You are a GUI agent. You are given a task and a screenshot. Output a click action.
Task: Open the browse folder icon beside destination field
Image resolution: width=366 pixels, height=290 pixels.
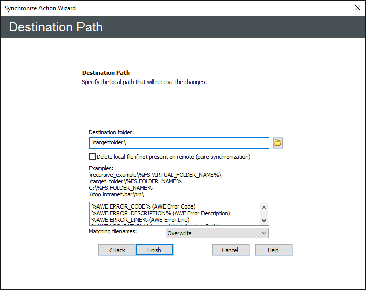[x=278, y=143]
